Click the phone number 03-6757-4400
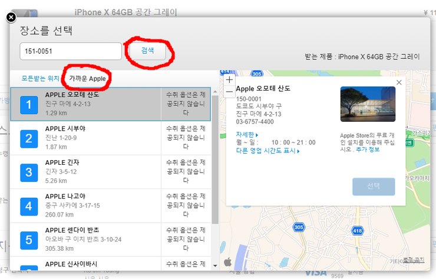The height and width of the screenshot is (279, 436). click(255, 122)
